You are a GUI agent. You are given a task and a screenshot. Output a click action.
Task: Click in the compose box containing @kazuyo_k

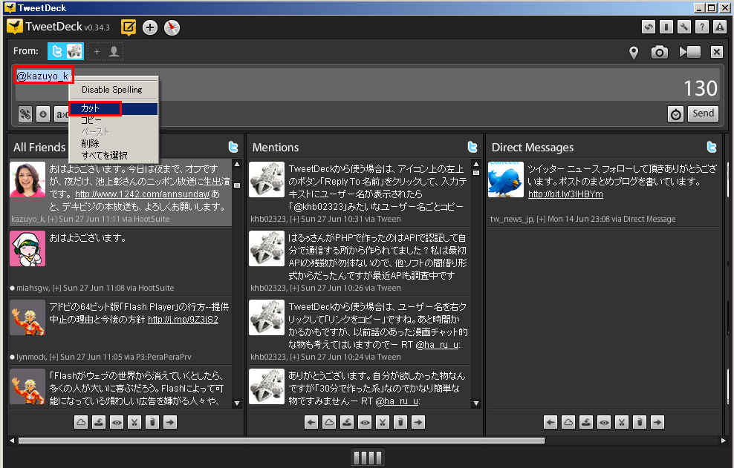click(366, 85)
